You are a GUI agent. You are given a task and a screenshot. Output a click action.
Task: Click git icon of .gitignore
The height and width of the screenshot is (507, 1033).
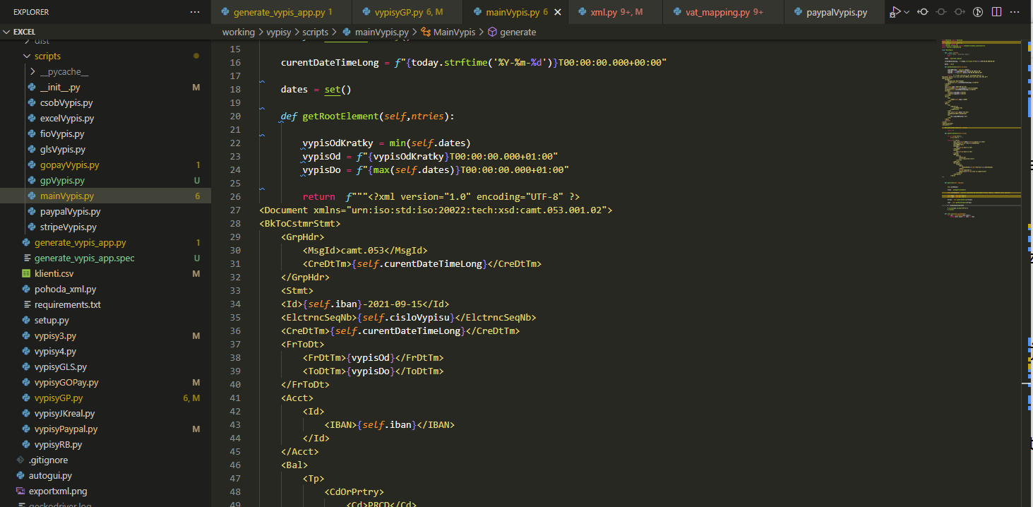point(20,460)
